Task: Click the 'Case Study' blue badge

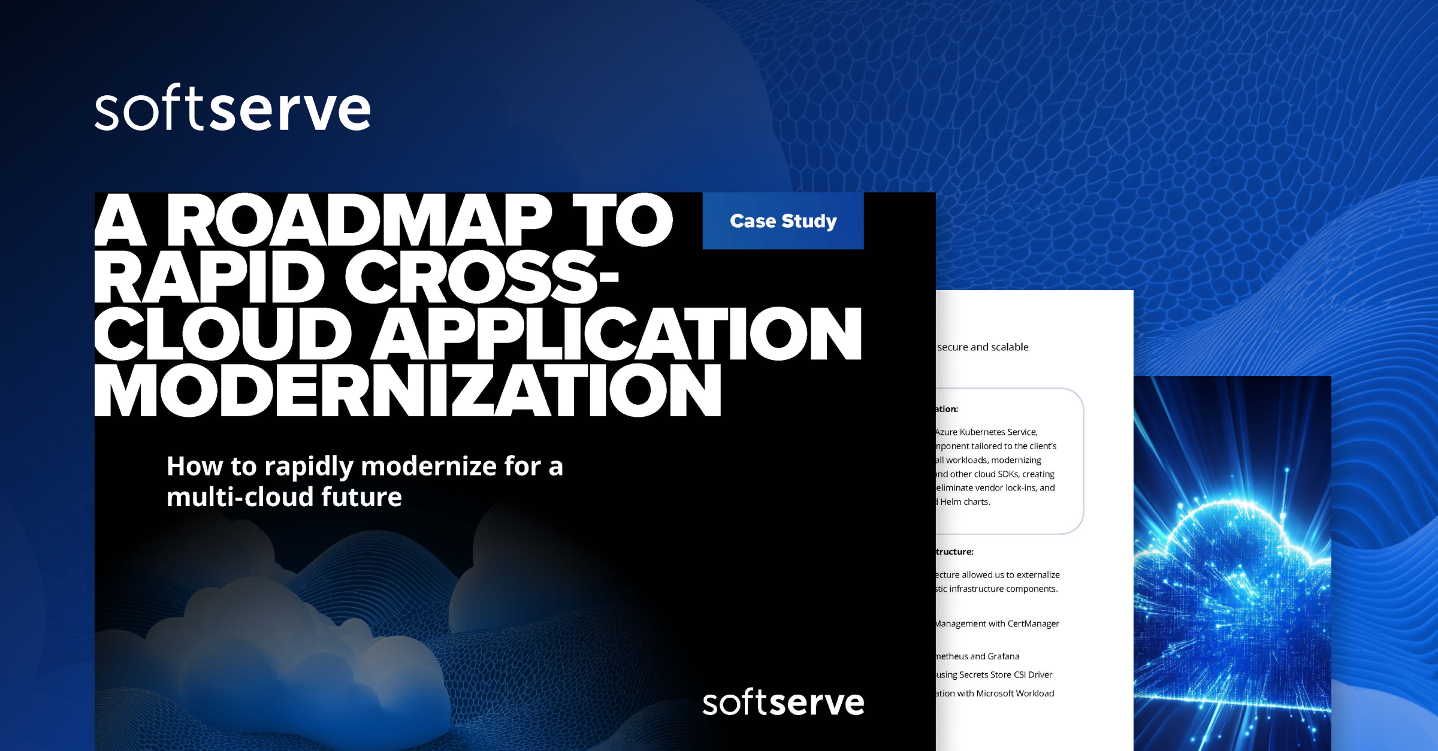Action: pyautogui.click(x=783, y=222)
